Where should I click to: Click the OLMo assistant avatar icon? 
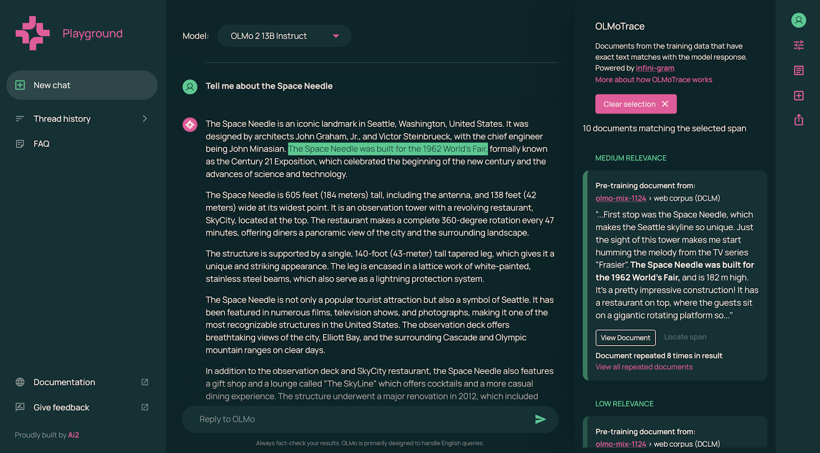pos(190,125)
